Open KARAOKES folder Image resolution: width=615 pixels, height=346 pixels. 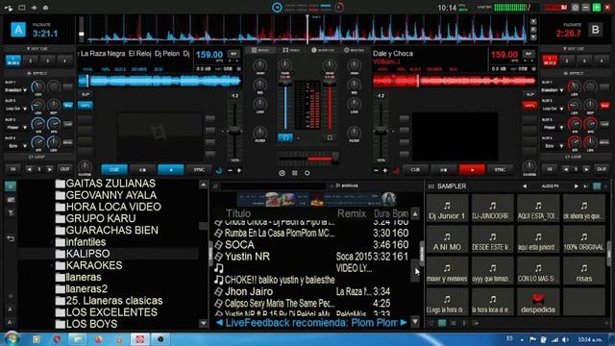click(x=94, y=265)
